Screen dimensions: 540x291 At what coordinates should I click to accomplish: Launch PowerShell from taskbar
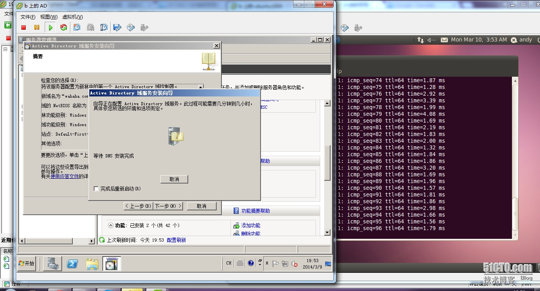point(72,264)
